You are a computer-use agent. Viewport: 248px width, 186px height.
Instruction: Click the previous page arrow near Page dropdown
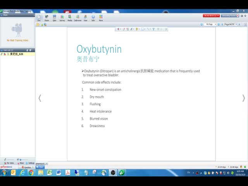[222, 24]
